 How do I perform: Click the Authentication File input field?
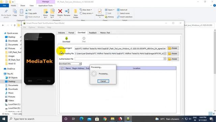point(119,59)
